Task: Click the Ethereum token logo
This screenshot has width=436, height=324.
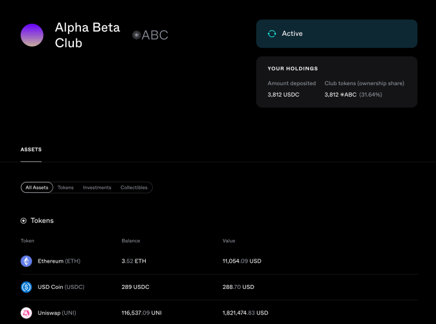Action: (x=26, y=261)
